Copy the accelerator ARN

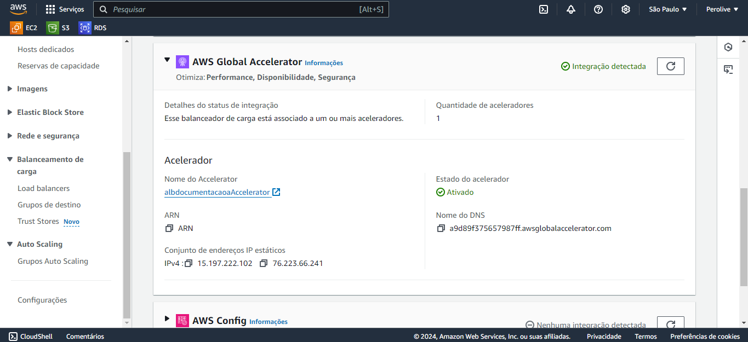click(x=169, y=228)
